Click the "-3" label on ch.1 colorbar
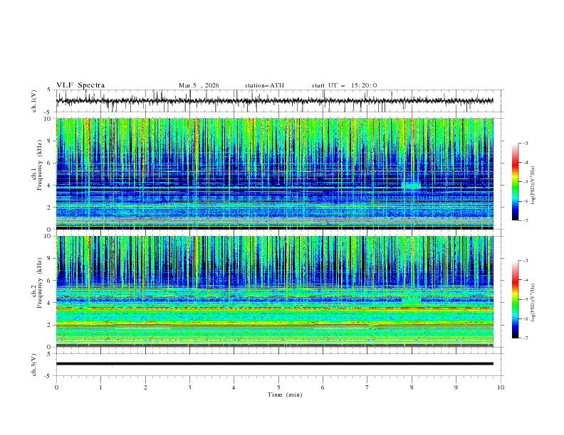The width and height of the screenshot is (564, 435). (525, 143)
